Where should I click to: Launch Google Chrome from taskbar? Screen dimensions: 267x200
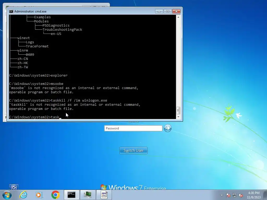pyautogui.click(x=55, y=195)
